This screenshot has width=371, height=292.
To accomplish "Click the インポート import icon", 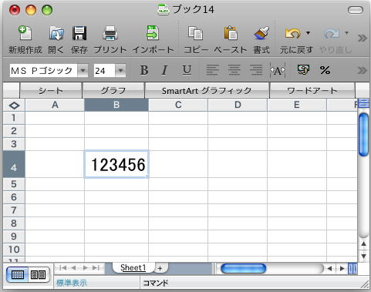I will pyautogui.click(x=153, y=33).
